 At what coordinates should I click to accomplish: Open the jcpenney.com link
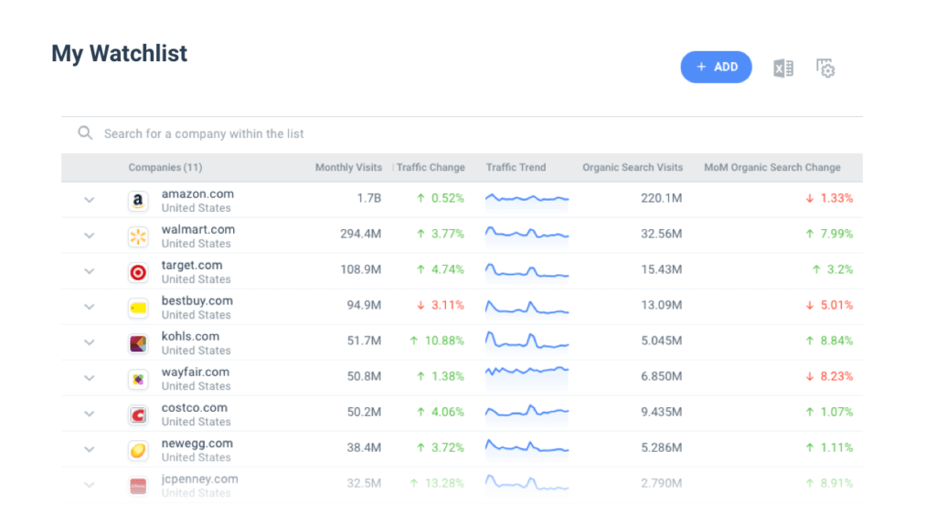(199, 478)
